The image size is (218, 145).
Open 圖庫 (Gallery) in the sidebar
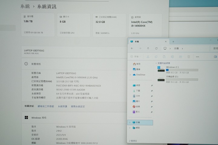point(137,69)
